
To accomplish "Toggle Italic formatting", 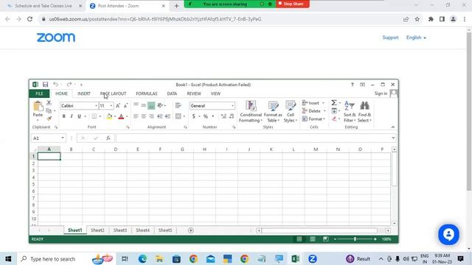I will [72, 116].
